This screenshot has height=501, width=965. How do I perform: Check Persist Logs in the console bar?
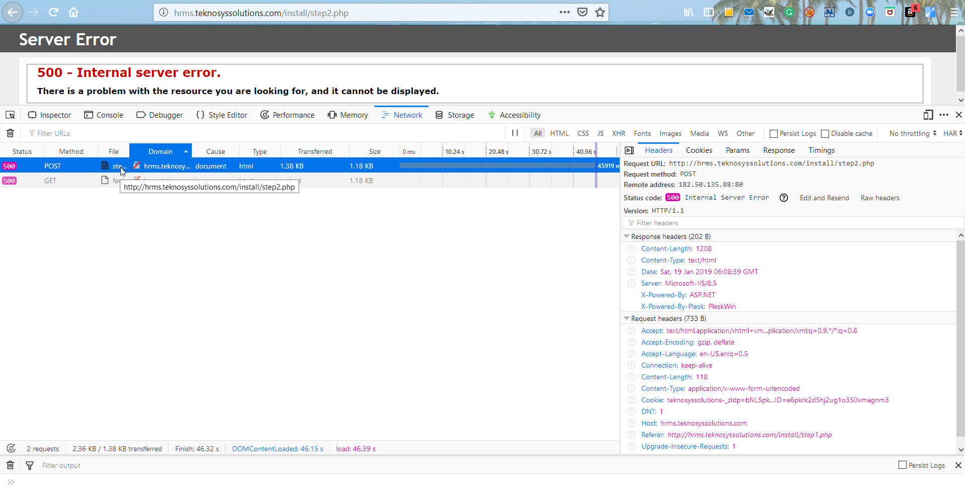pyautogui.click(x=903, y=465)
